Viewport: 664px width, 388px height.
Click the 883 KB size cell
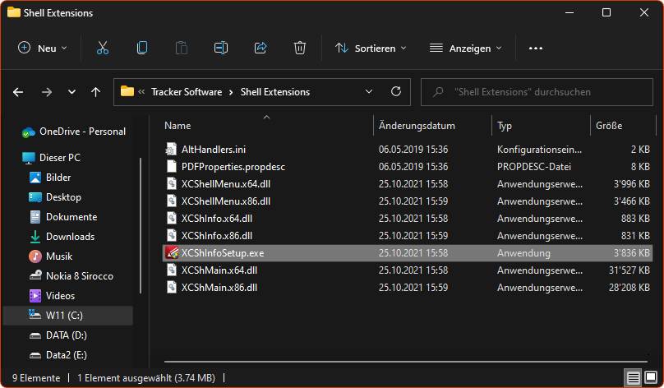(x=635, y=219)
